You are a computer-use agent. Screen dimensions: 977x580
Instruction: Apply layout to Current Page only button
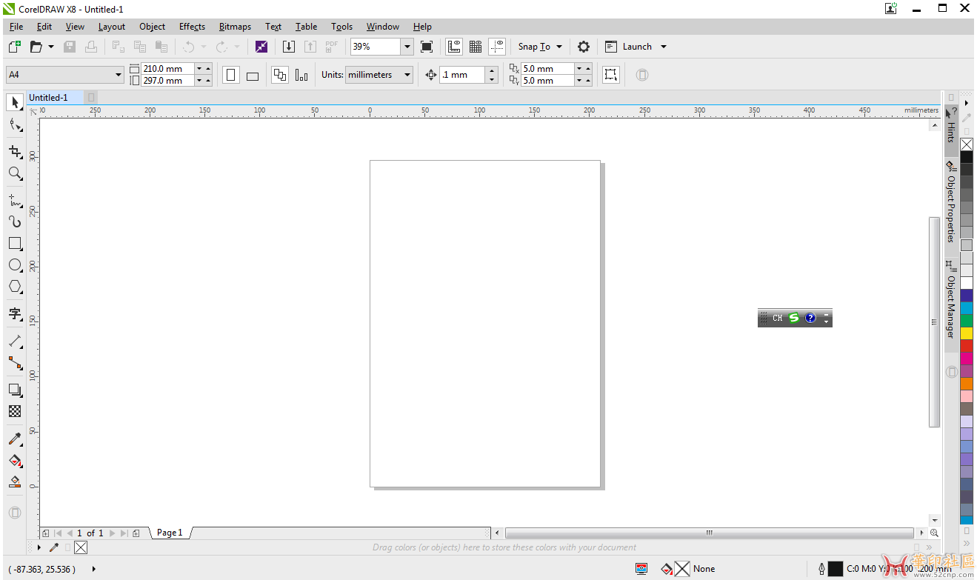click(301, 75)
